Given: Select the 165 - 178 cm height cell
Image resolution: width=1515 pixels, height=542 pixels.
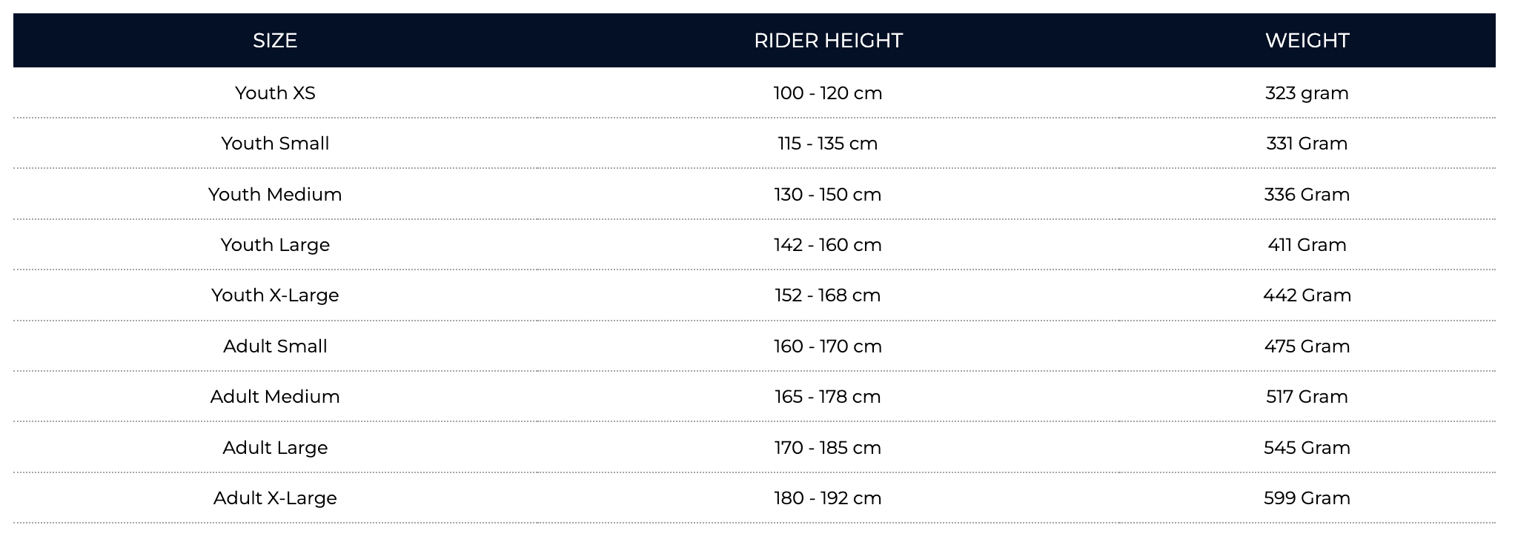Looking at the screenshot, I should click(x=828, y=396).
